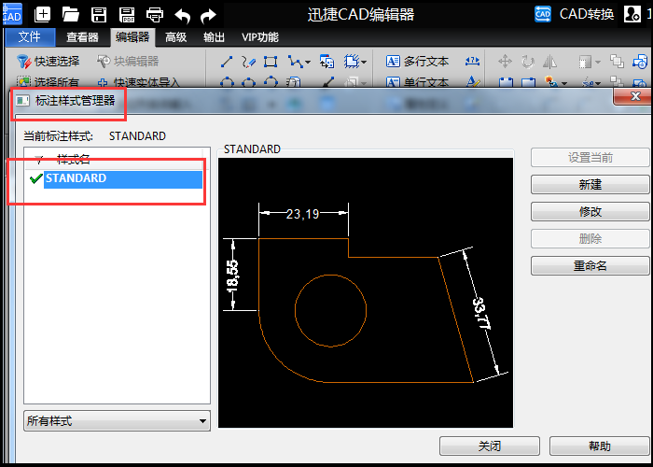
Task: Click the 块编辑器 block editor tool
Action: pyautogui.click(x=128, y=62)
